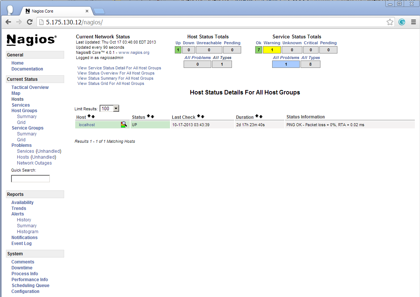Open Alerts Histogram
The width and height of the screenshot is (420, 297).
pos(28,232)
